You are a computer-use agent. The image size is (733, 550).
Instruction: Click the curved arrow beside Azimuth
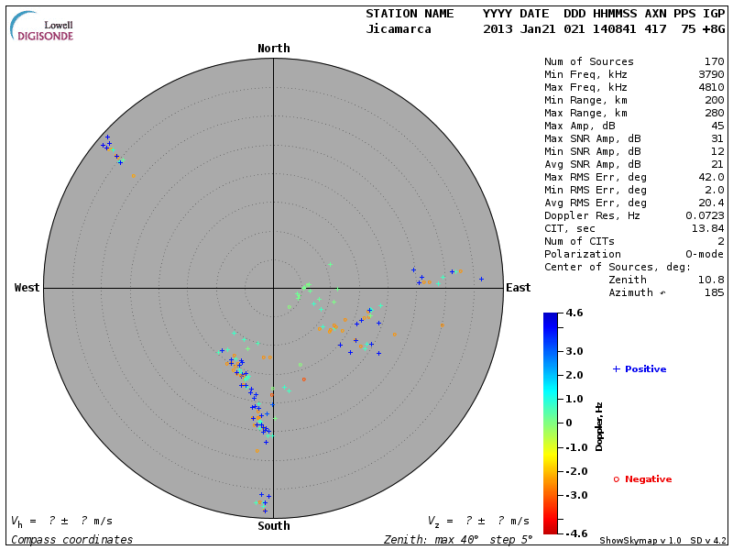pos(663,292)
